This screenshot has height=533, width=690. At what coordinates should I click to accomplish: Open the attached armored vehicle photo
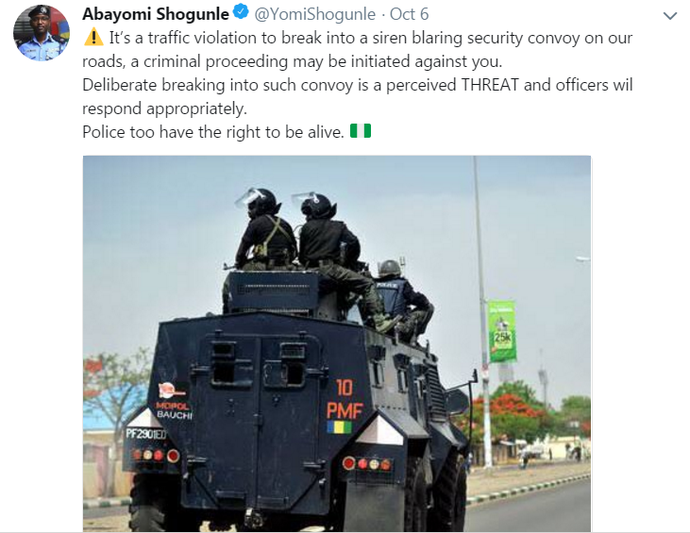337,343
